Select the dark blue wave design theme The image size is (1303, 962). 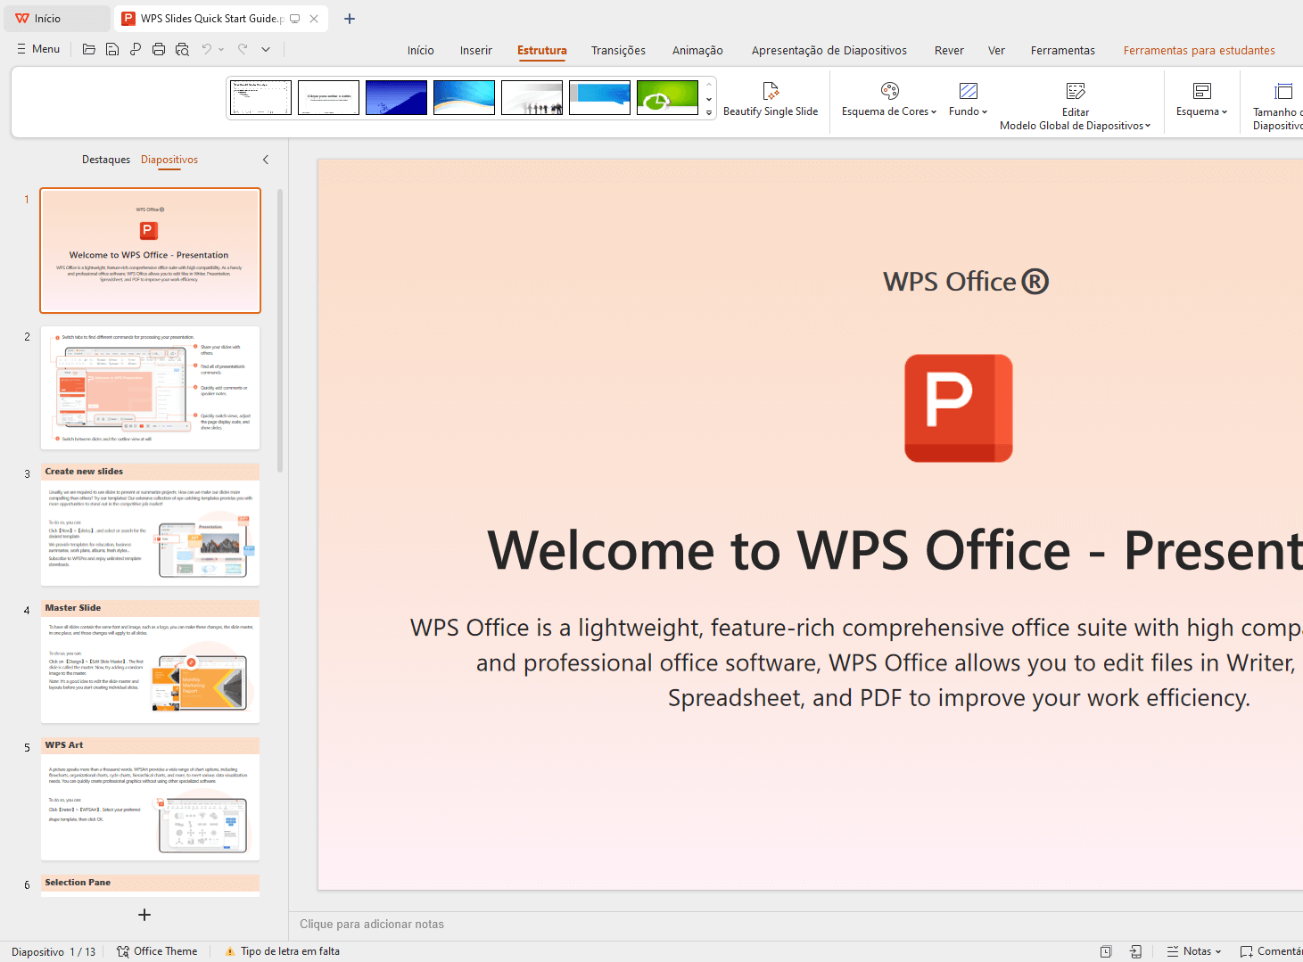coord(397,98)
